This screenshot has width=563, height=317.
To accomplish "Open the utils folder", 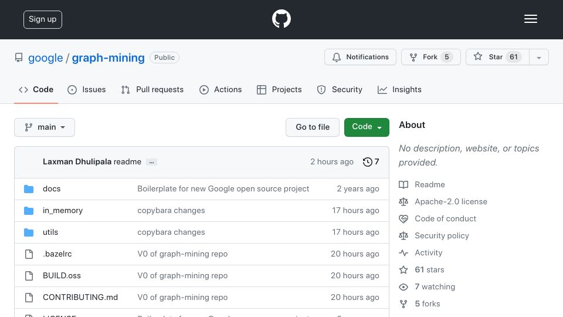I will point(50,232).
